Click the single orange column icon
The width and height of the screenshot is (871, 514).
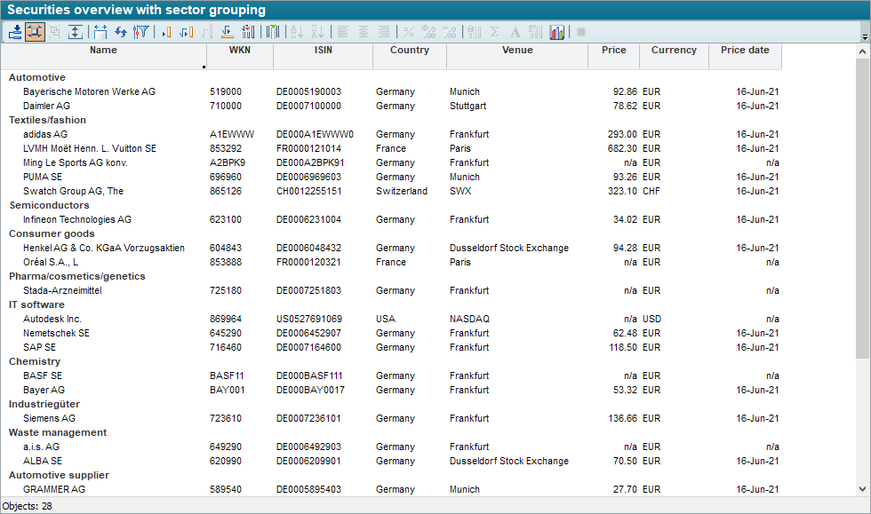tap(166, 32)
